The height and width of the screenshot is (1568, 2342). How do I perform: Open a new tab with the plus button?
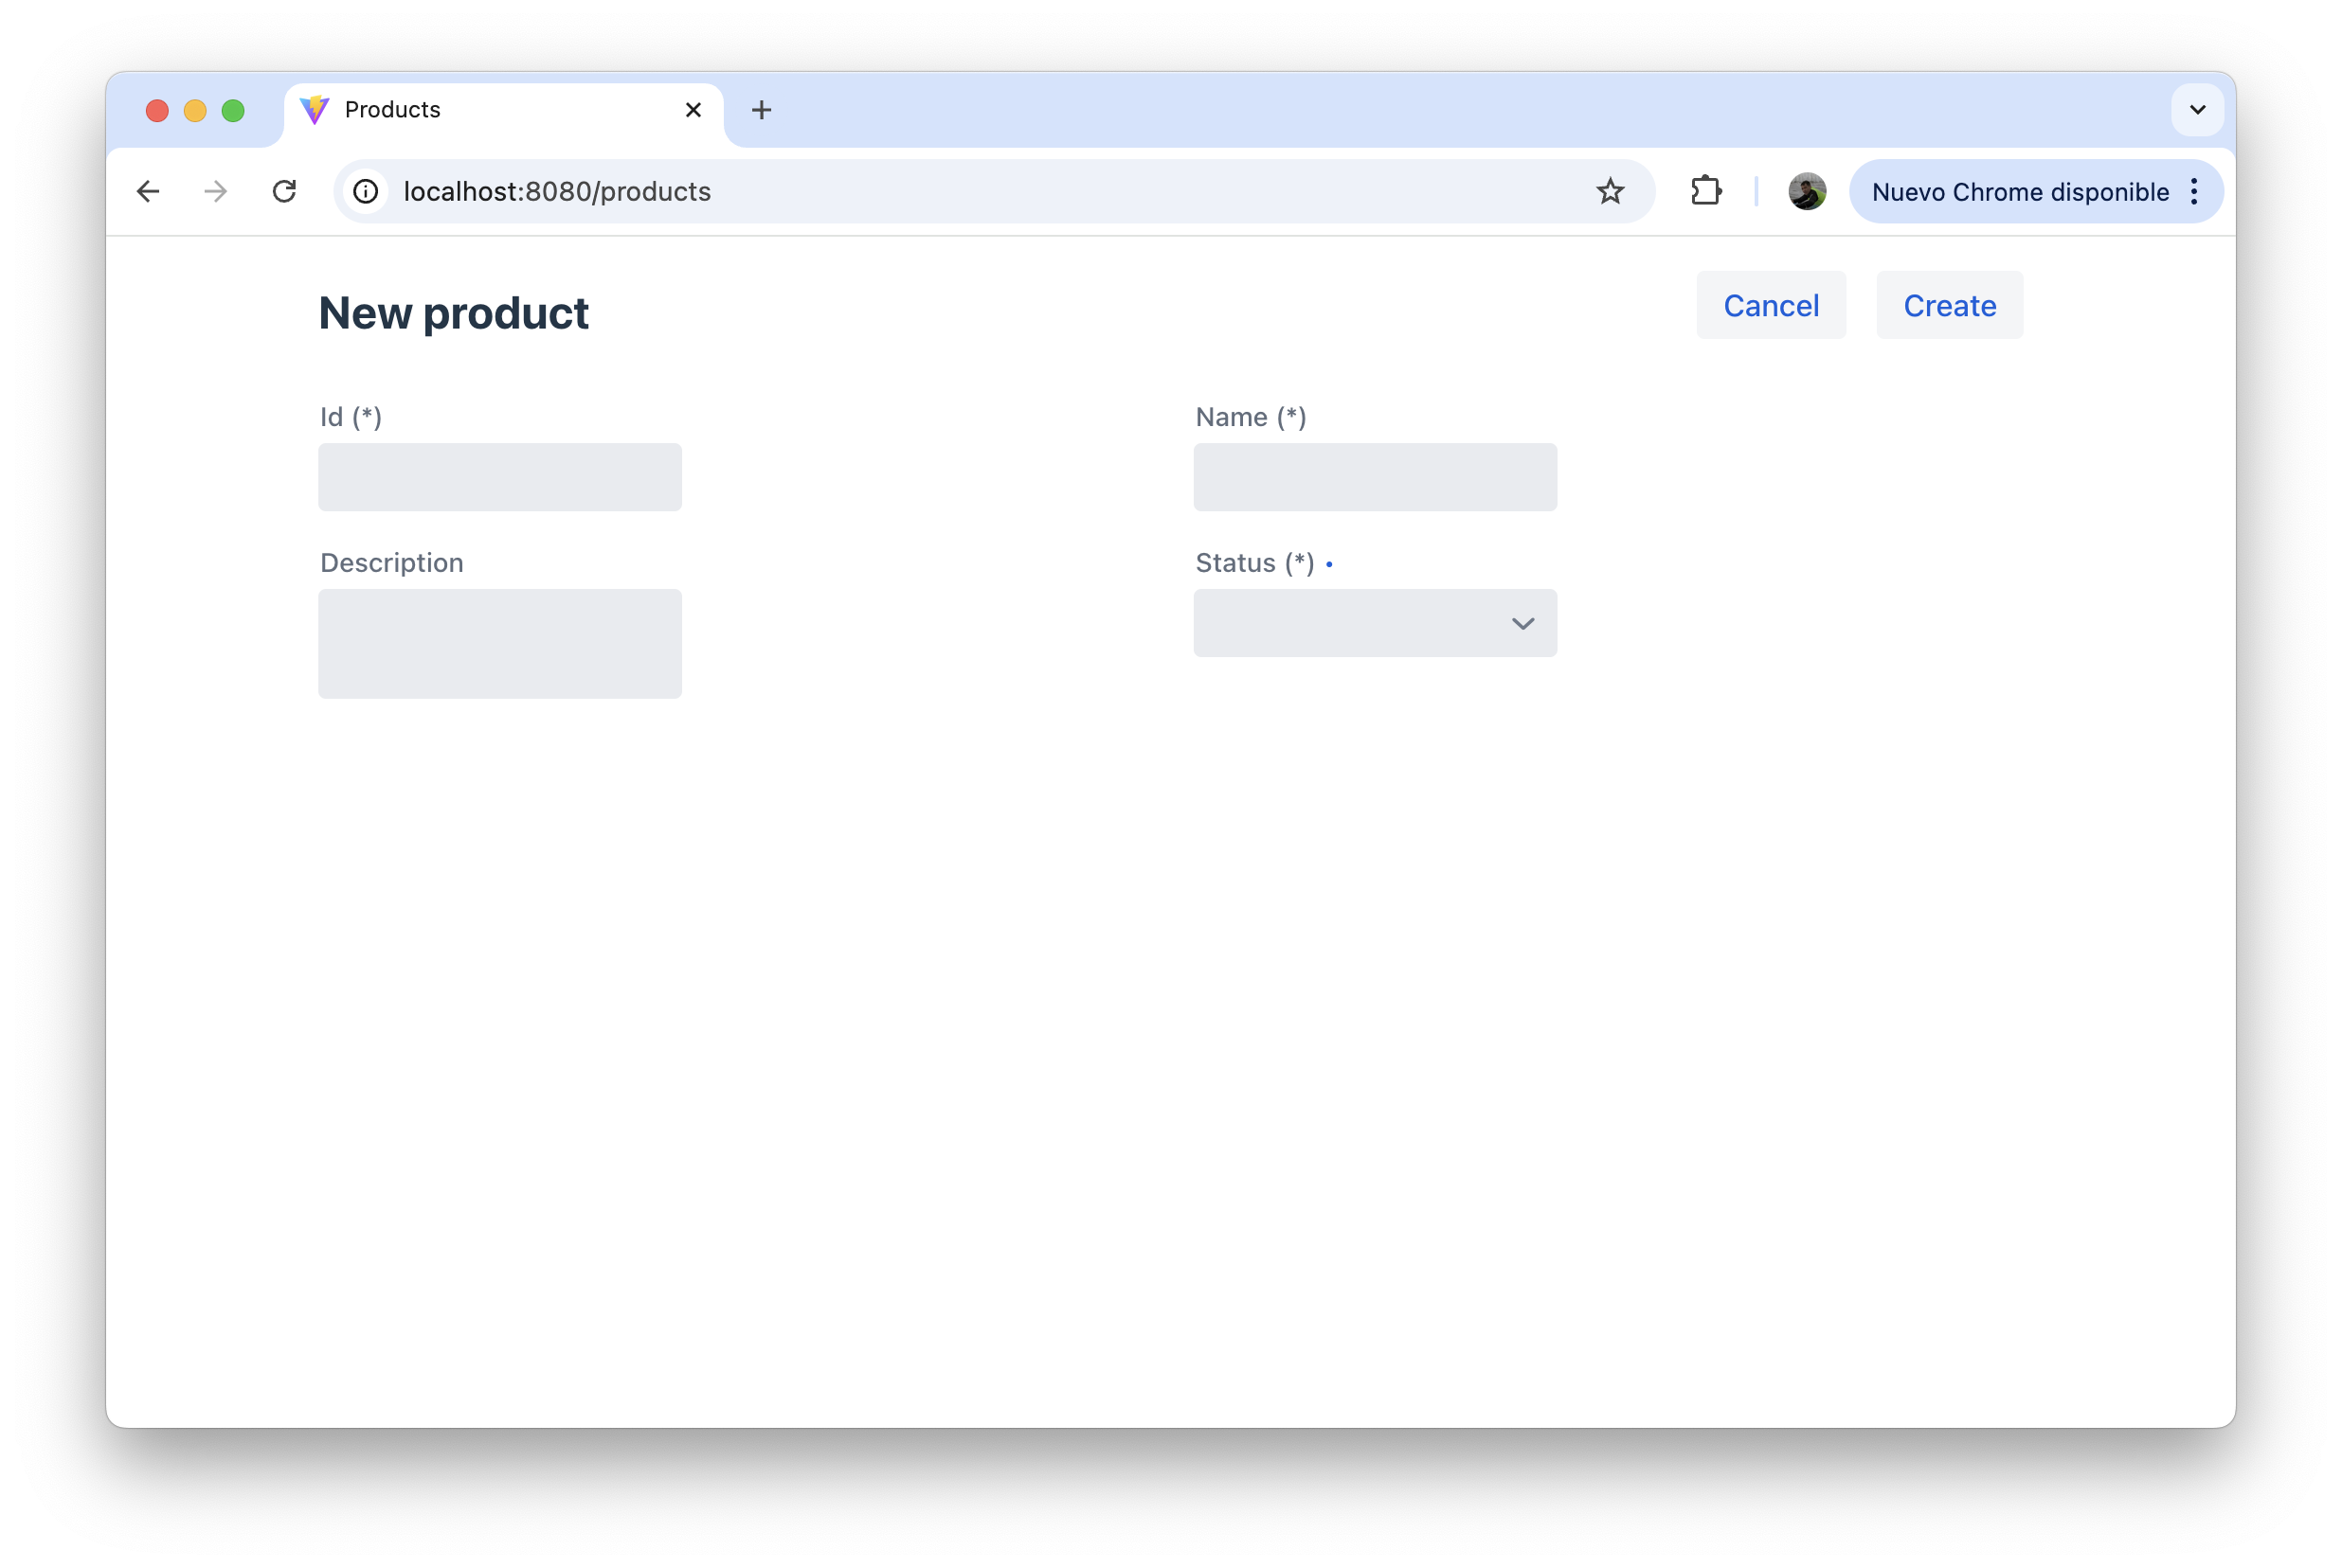pos(762,110)
